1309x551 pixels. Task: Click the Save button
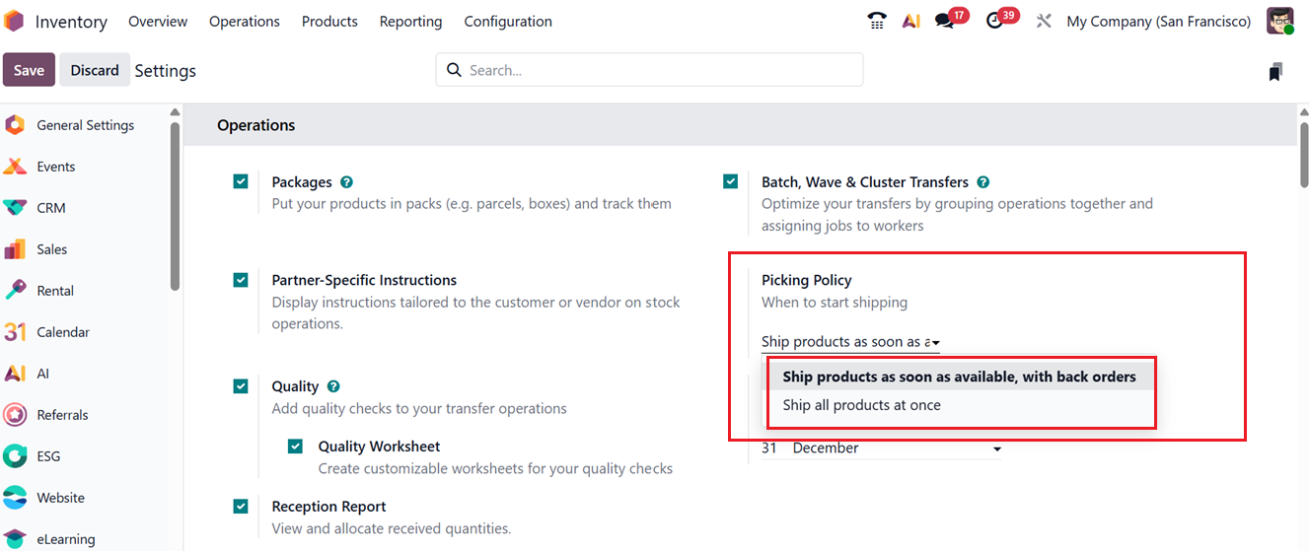pos(29,70)
